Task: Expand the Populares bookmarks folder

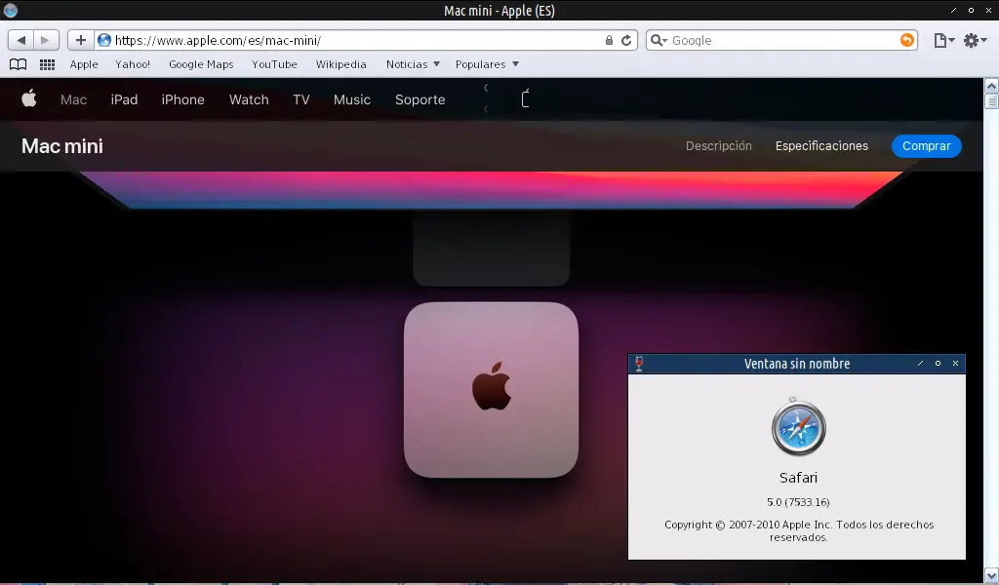Action: 487,64
